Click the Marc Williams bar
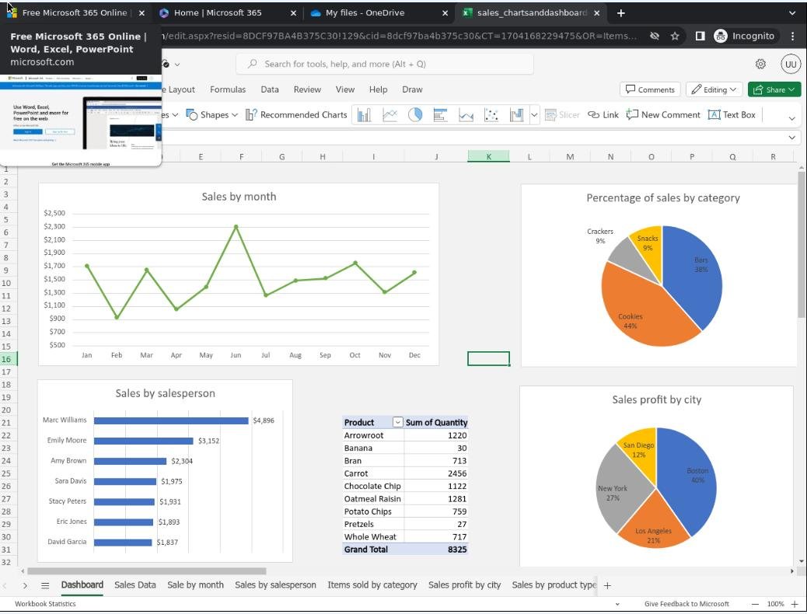This screenshot has height=614, width=807. (171, 420)
